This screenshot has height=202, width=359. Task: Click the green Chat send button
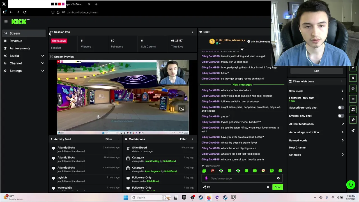[277, 187]
